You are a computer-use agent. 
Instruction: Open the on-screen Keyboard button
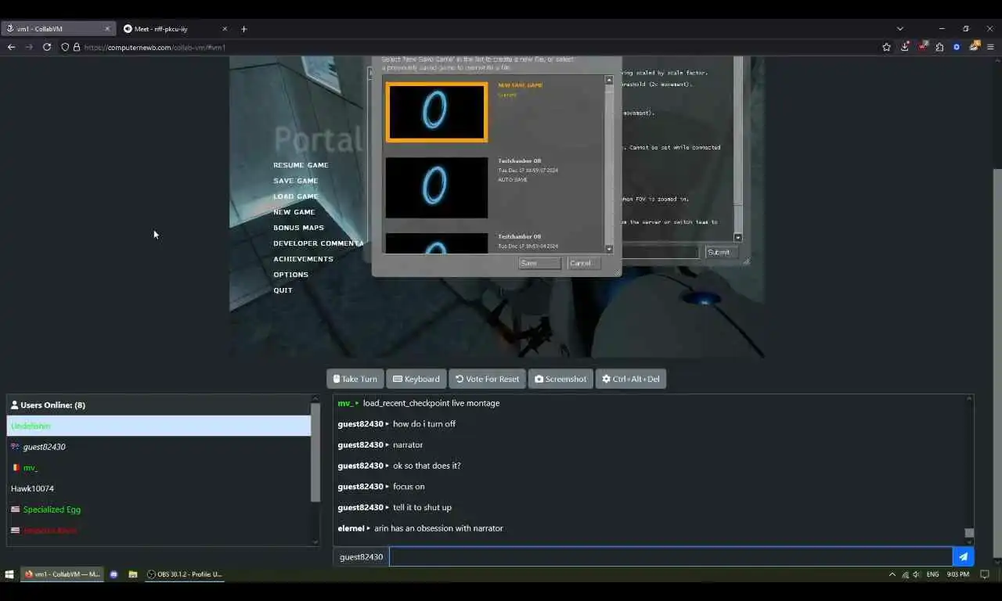point(416,379)
